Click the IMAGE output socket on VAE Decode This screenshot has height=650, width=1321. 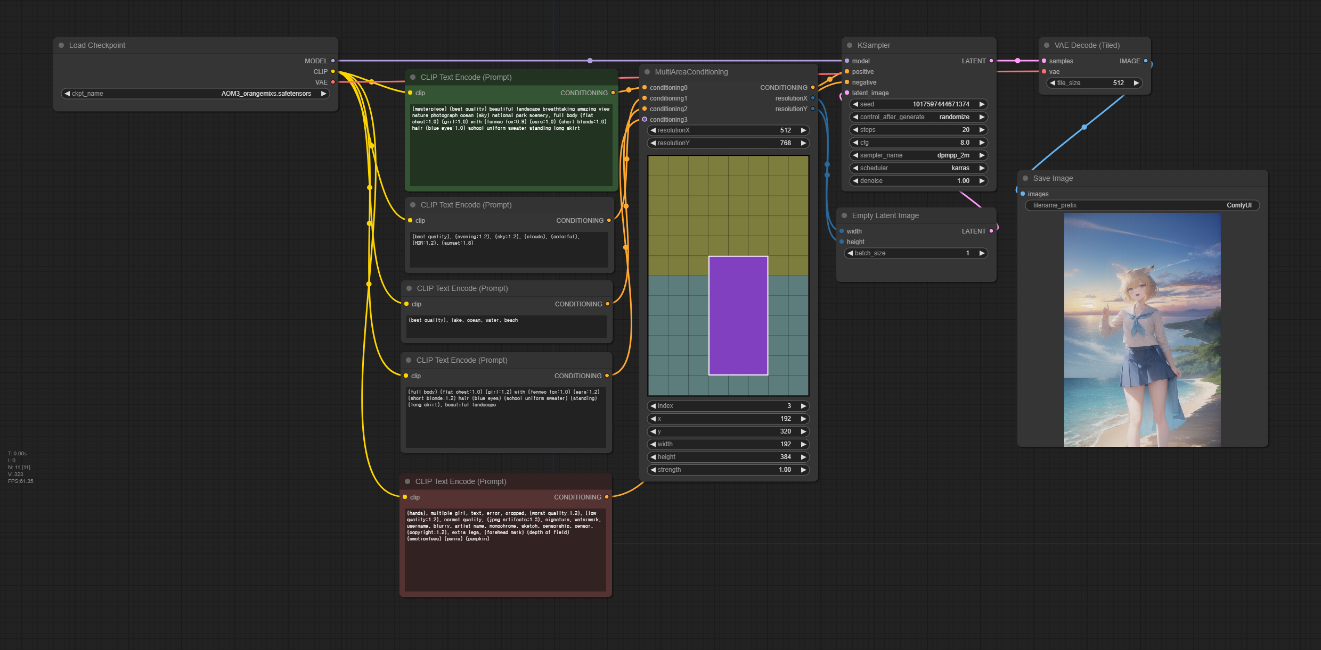point(1146,61)
